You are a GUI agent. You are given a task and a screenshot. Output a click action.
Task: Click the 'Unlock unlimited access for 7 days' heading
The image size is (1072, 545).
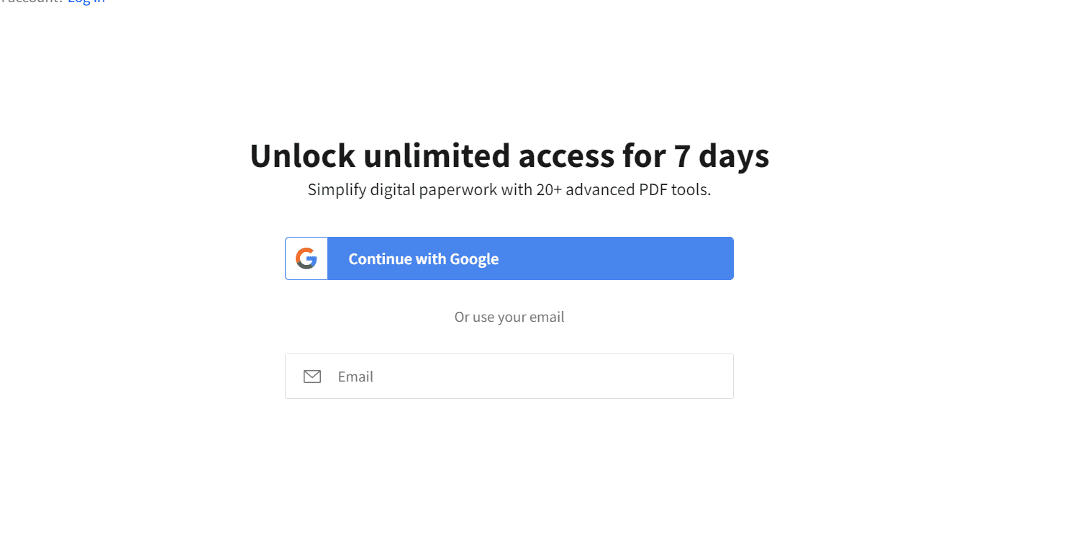(x=509, y=156)
